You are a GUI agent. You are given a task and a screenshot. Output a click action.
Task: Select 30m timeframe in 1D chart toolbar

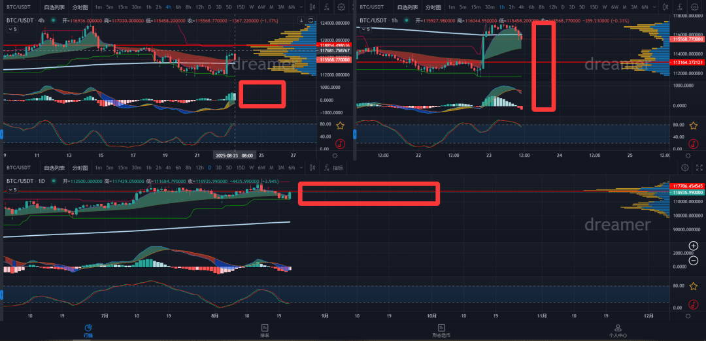(137, 168)
